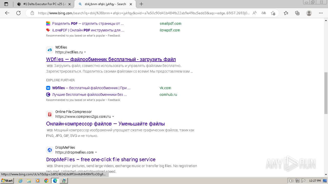Open DropMeFiles free one-click file sharing link

[101, 159]
